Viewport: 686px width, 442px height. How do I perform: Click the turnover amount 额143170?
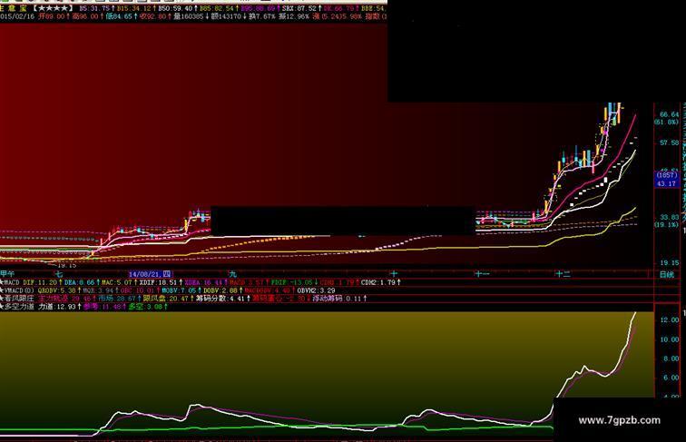pyautogui.click(x=226, y=16)
